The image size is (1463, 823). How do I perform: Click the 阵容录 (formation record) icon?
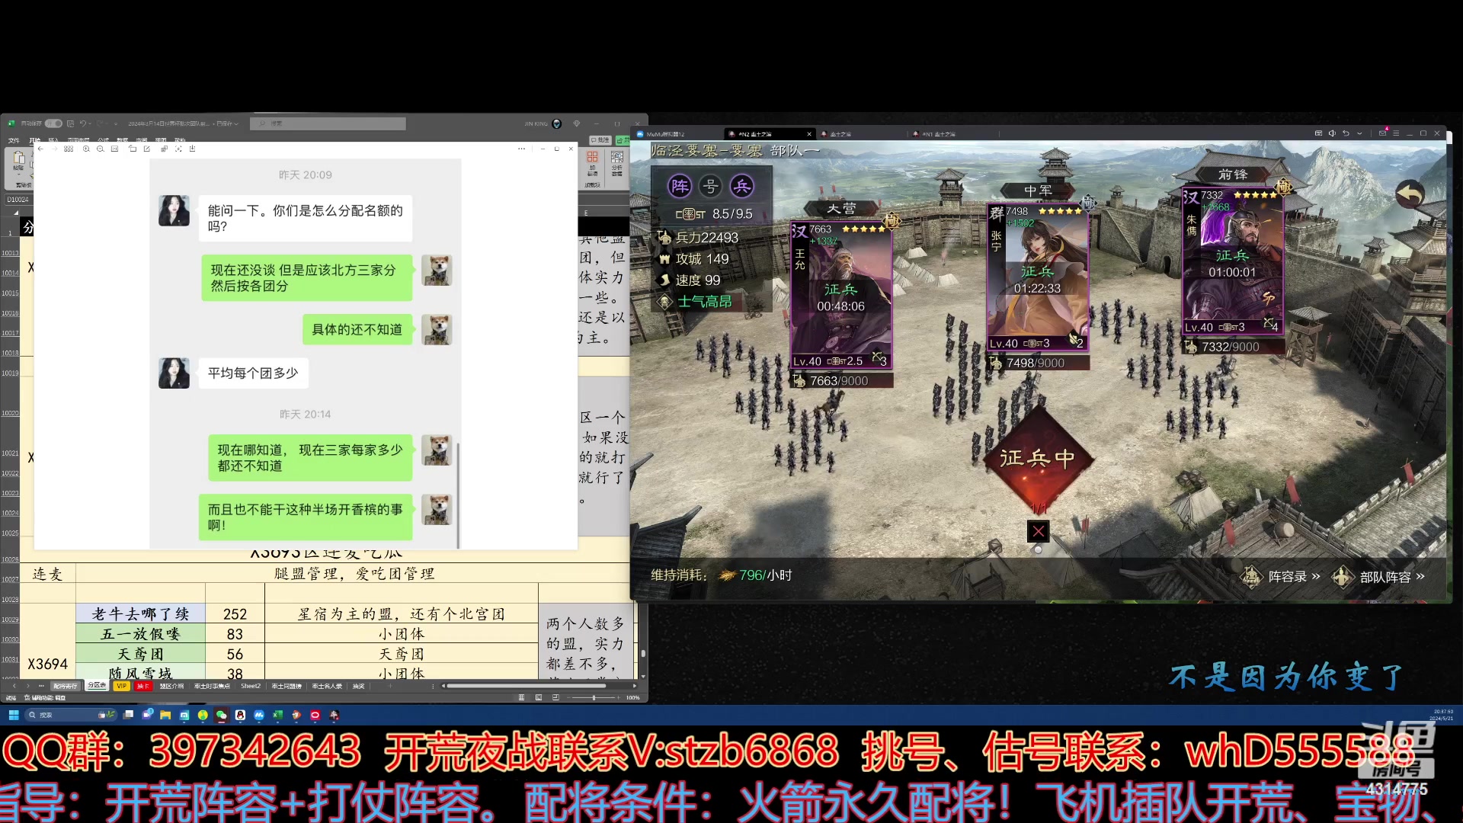click(1256, 575)
